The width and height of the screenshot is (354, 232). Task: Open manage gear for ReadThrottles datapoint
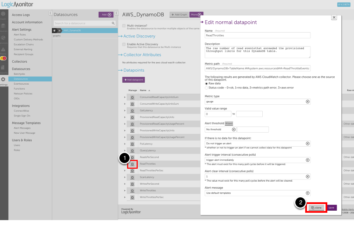click(x=132, y=164)
